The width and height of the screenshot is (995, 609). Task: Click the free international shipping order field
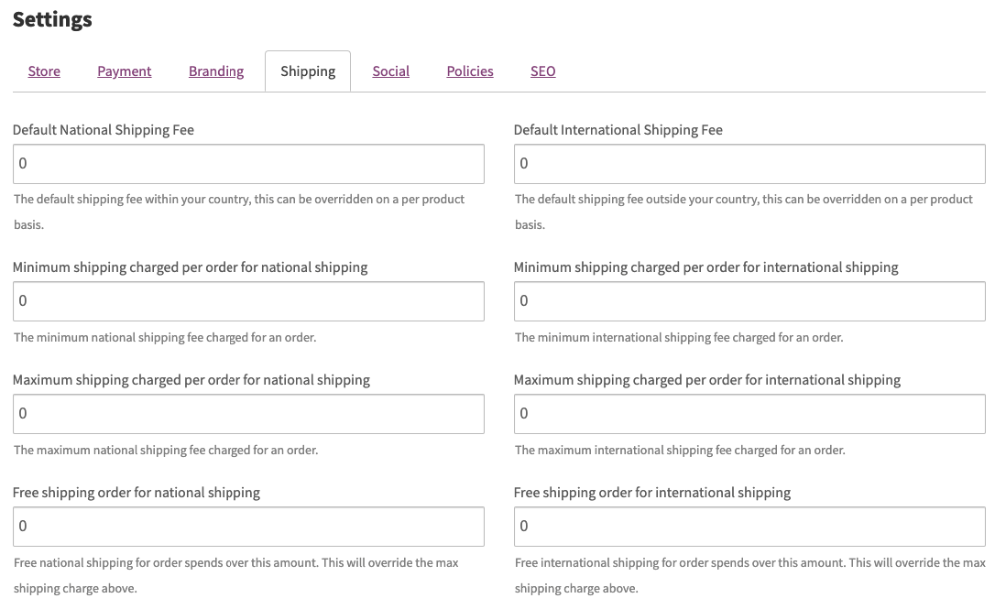tap(749, 527)
